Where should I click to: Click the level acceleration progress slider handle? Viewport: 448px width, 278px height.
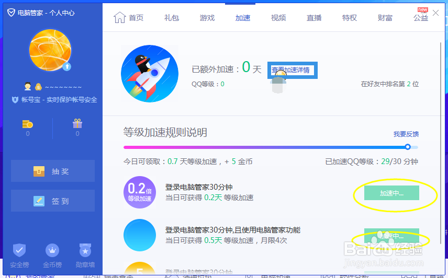[408, 147]
